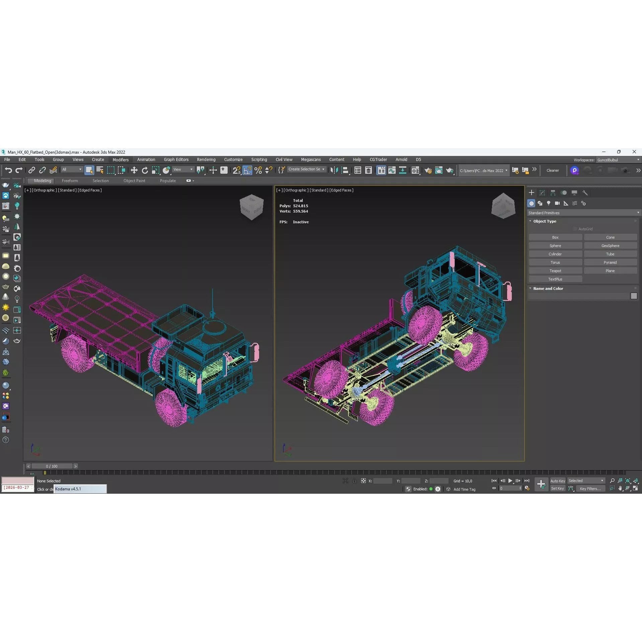Activate the Pan View hand tool
This screenshot has width=642, height=642.
click(621, 489)
